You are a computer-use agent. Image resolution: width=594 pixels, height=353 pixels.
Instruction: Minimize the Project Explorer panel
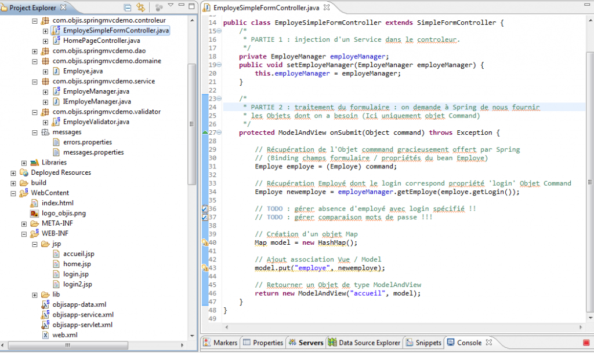pyautogui.click(x=182, y=5)
